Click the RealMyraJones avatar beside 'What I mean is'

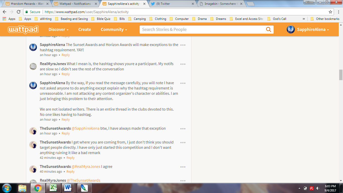click(x=33, y=66)
